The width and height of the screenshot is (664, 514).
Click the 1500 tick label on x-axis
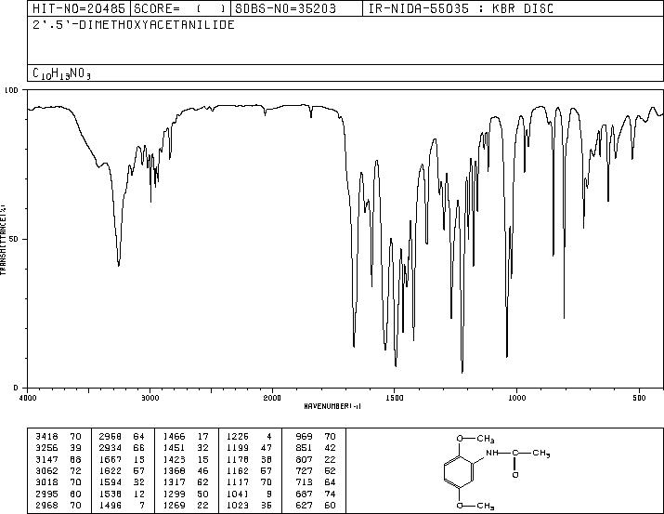[x=395, y=398]
